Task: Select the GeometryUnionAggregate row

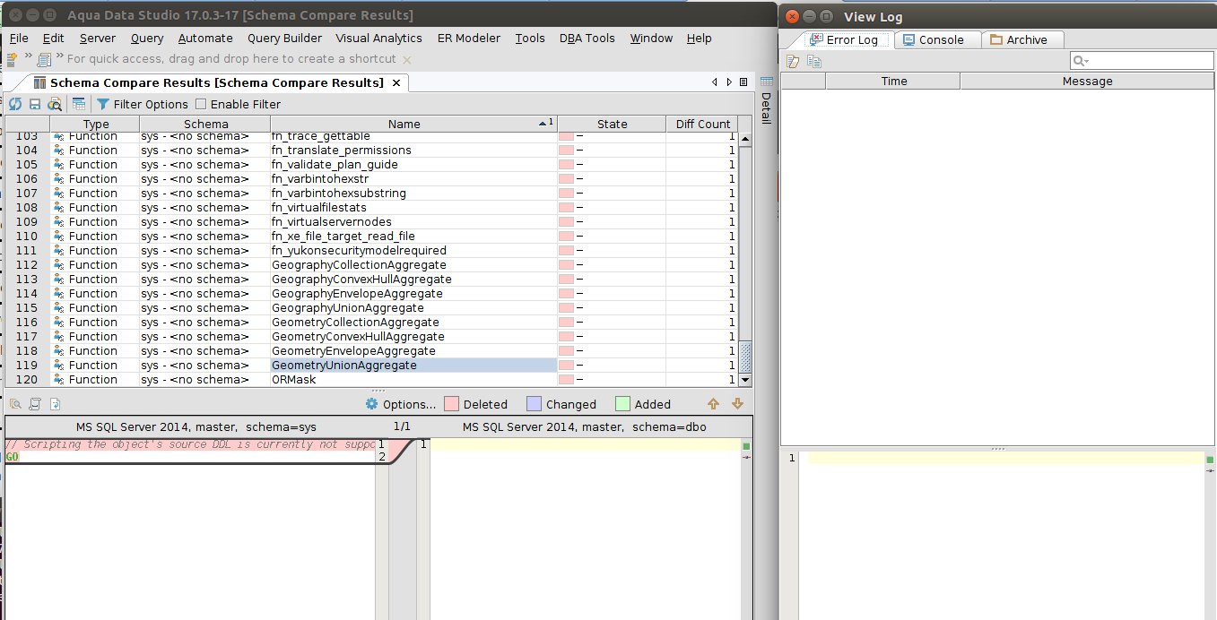Action: point(370,366)
